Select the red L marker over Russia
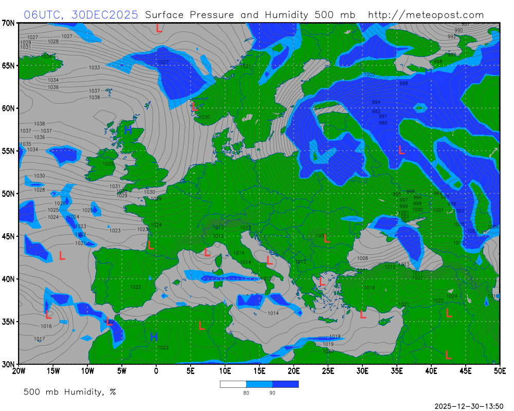 401,150
